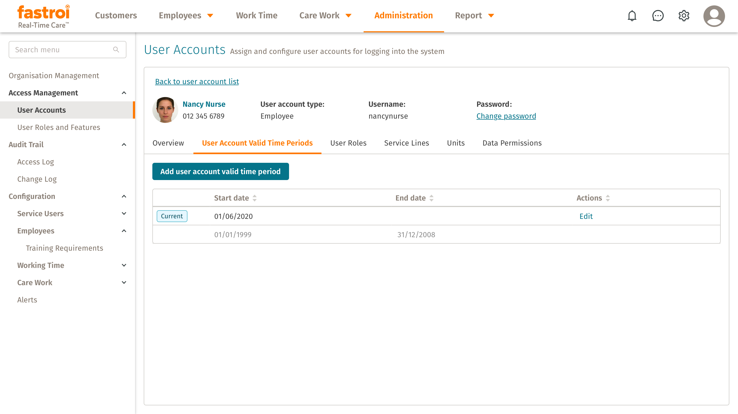Click Back to user account list link
Image resolution: width=738 pixels, height=414 pixels.
[x=197, y=81]
